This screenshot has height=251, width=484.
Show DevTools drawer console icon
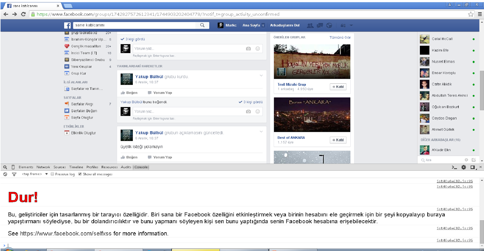click(454, 167)
